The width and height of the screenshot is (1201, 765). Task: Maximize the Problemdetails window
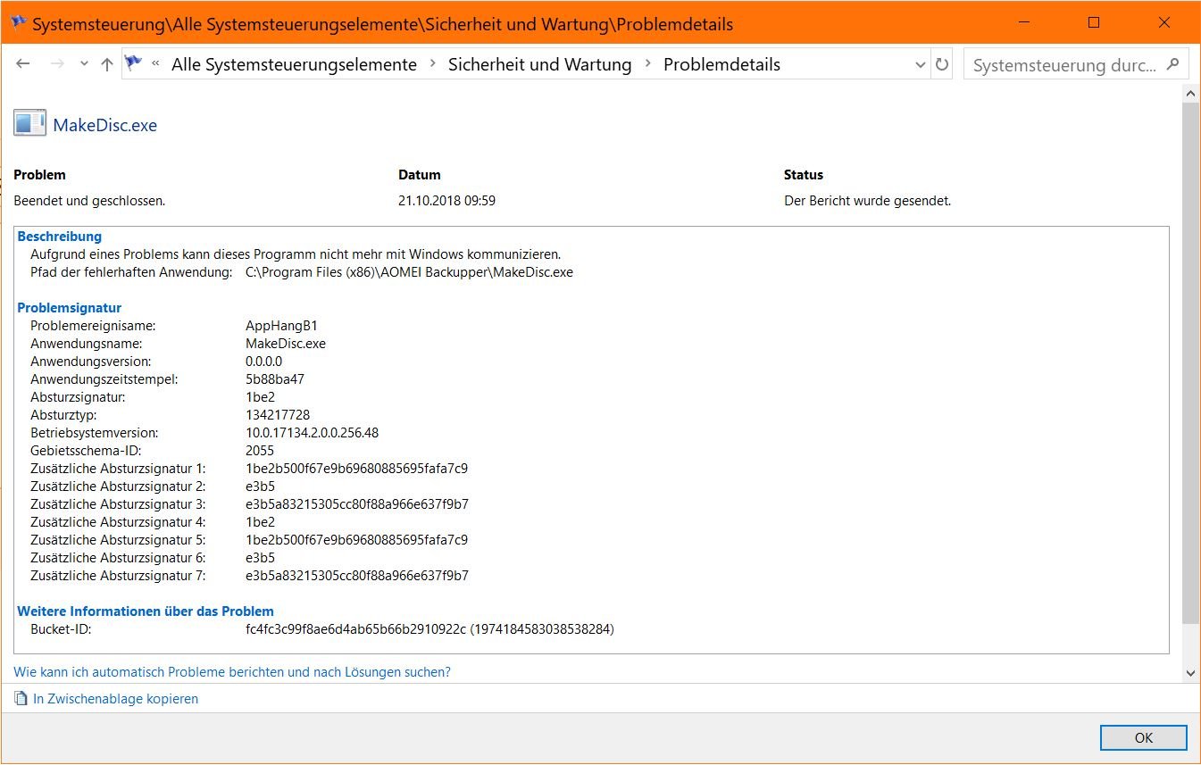tap(1094, 23)
